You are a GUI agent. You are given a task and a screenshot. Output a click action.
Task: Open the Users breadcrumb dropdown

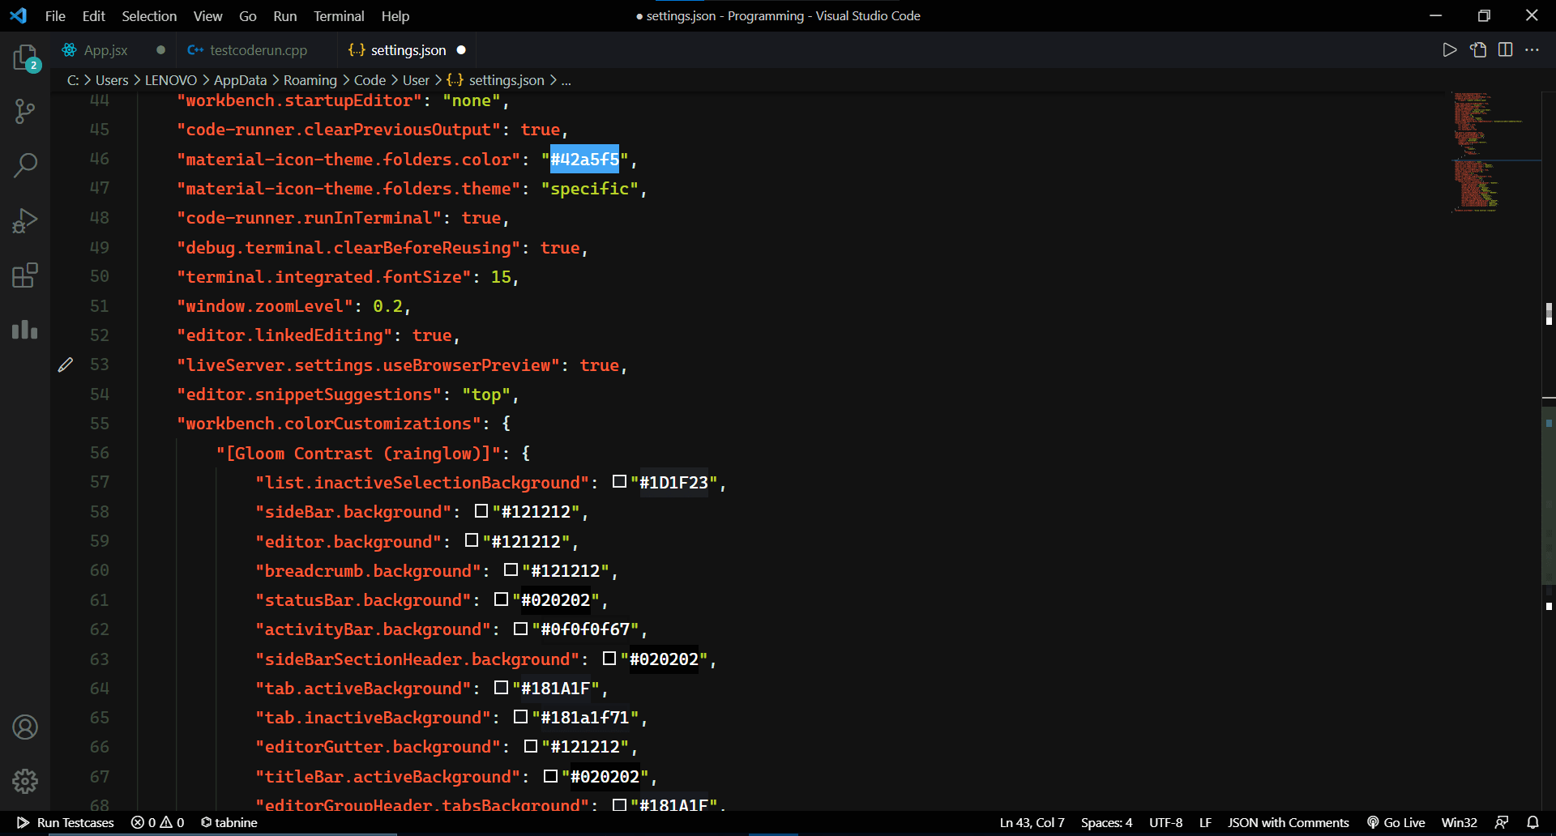click(112, 80)
